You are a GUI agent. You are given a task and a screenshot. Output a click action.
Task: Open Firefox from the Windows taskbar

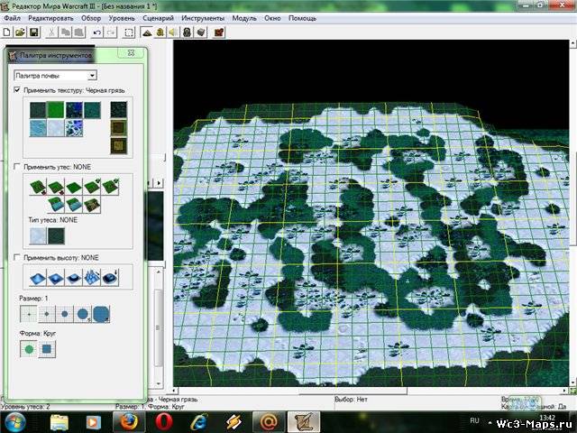click(128, 420)
